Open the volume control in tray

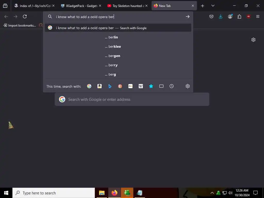coord(230,193)
